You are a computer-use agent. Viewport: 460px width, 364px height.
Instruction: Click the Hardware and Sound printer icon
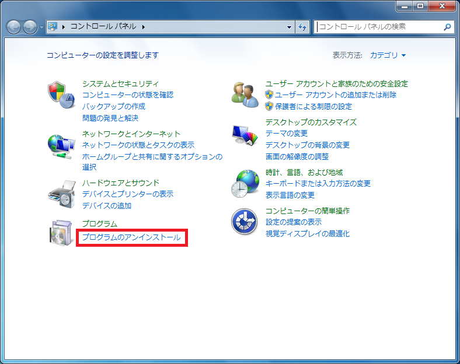point(61,194)
